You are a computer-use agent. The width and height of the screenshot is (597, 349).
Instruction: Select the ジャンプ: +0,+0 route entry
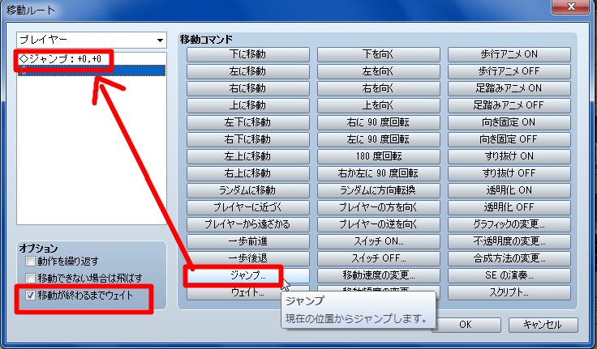point(92,59)
